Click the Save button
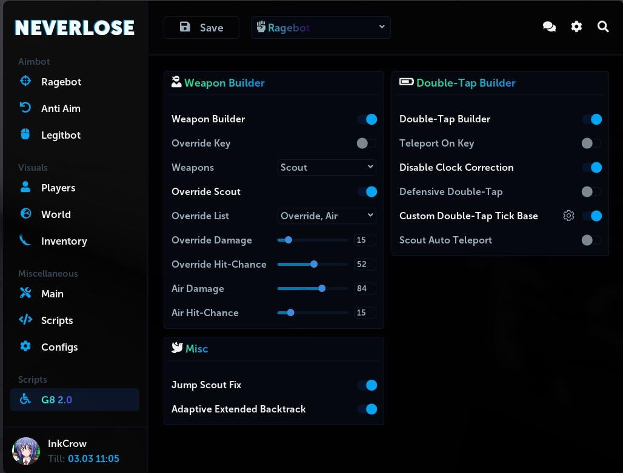 201,28
